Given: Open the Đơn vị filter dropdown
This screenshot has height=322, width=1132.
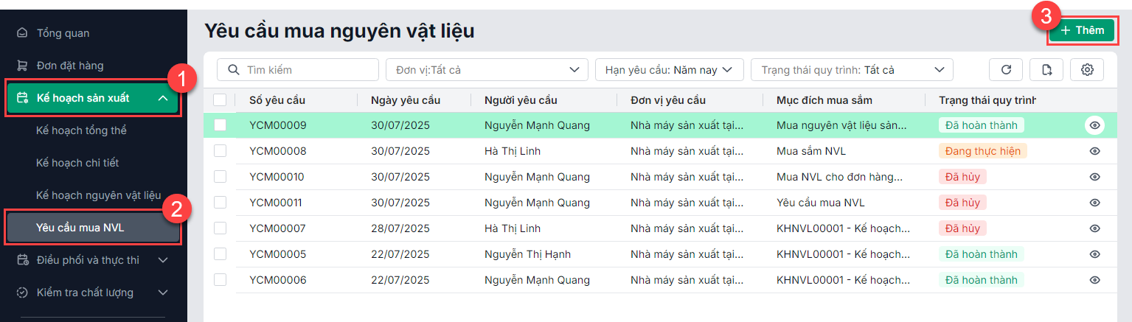Looking at the screenshot, I should 487,70.
